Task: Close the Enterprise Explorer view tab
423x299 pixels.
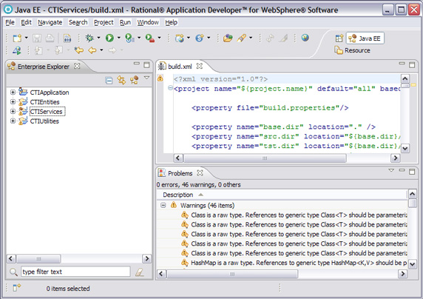Action: click(x=77, y=66)
